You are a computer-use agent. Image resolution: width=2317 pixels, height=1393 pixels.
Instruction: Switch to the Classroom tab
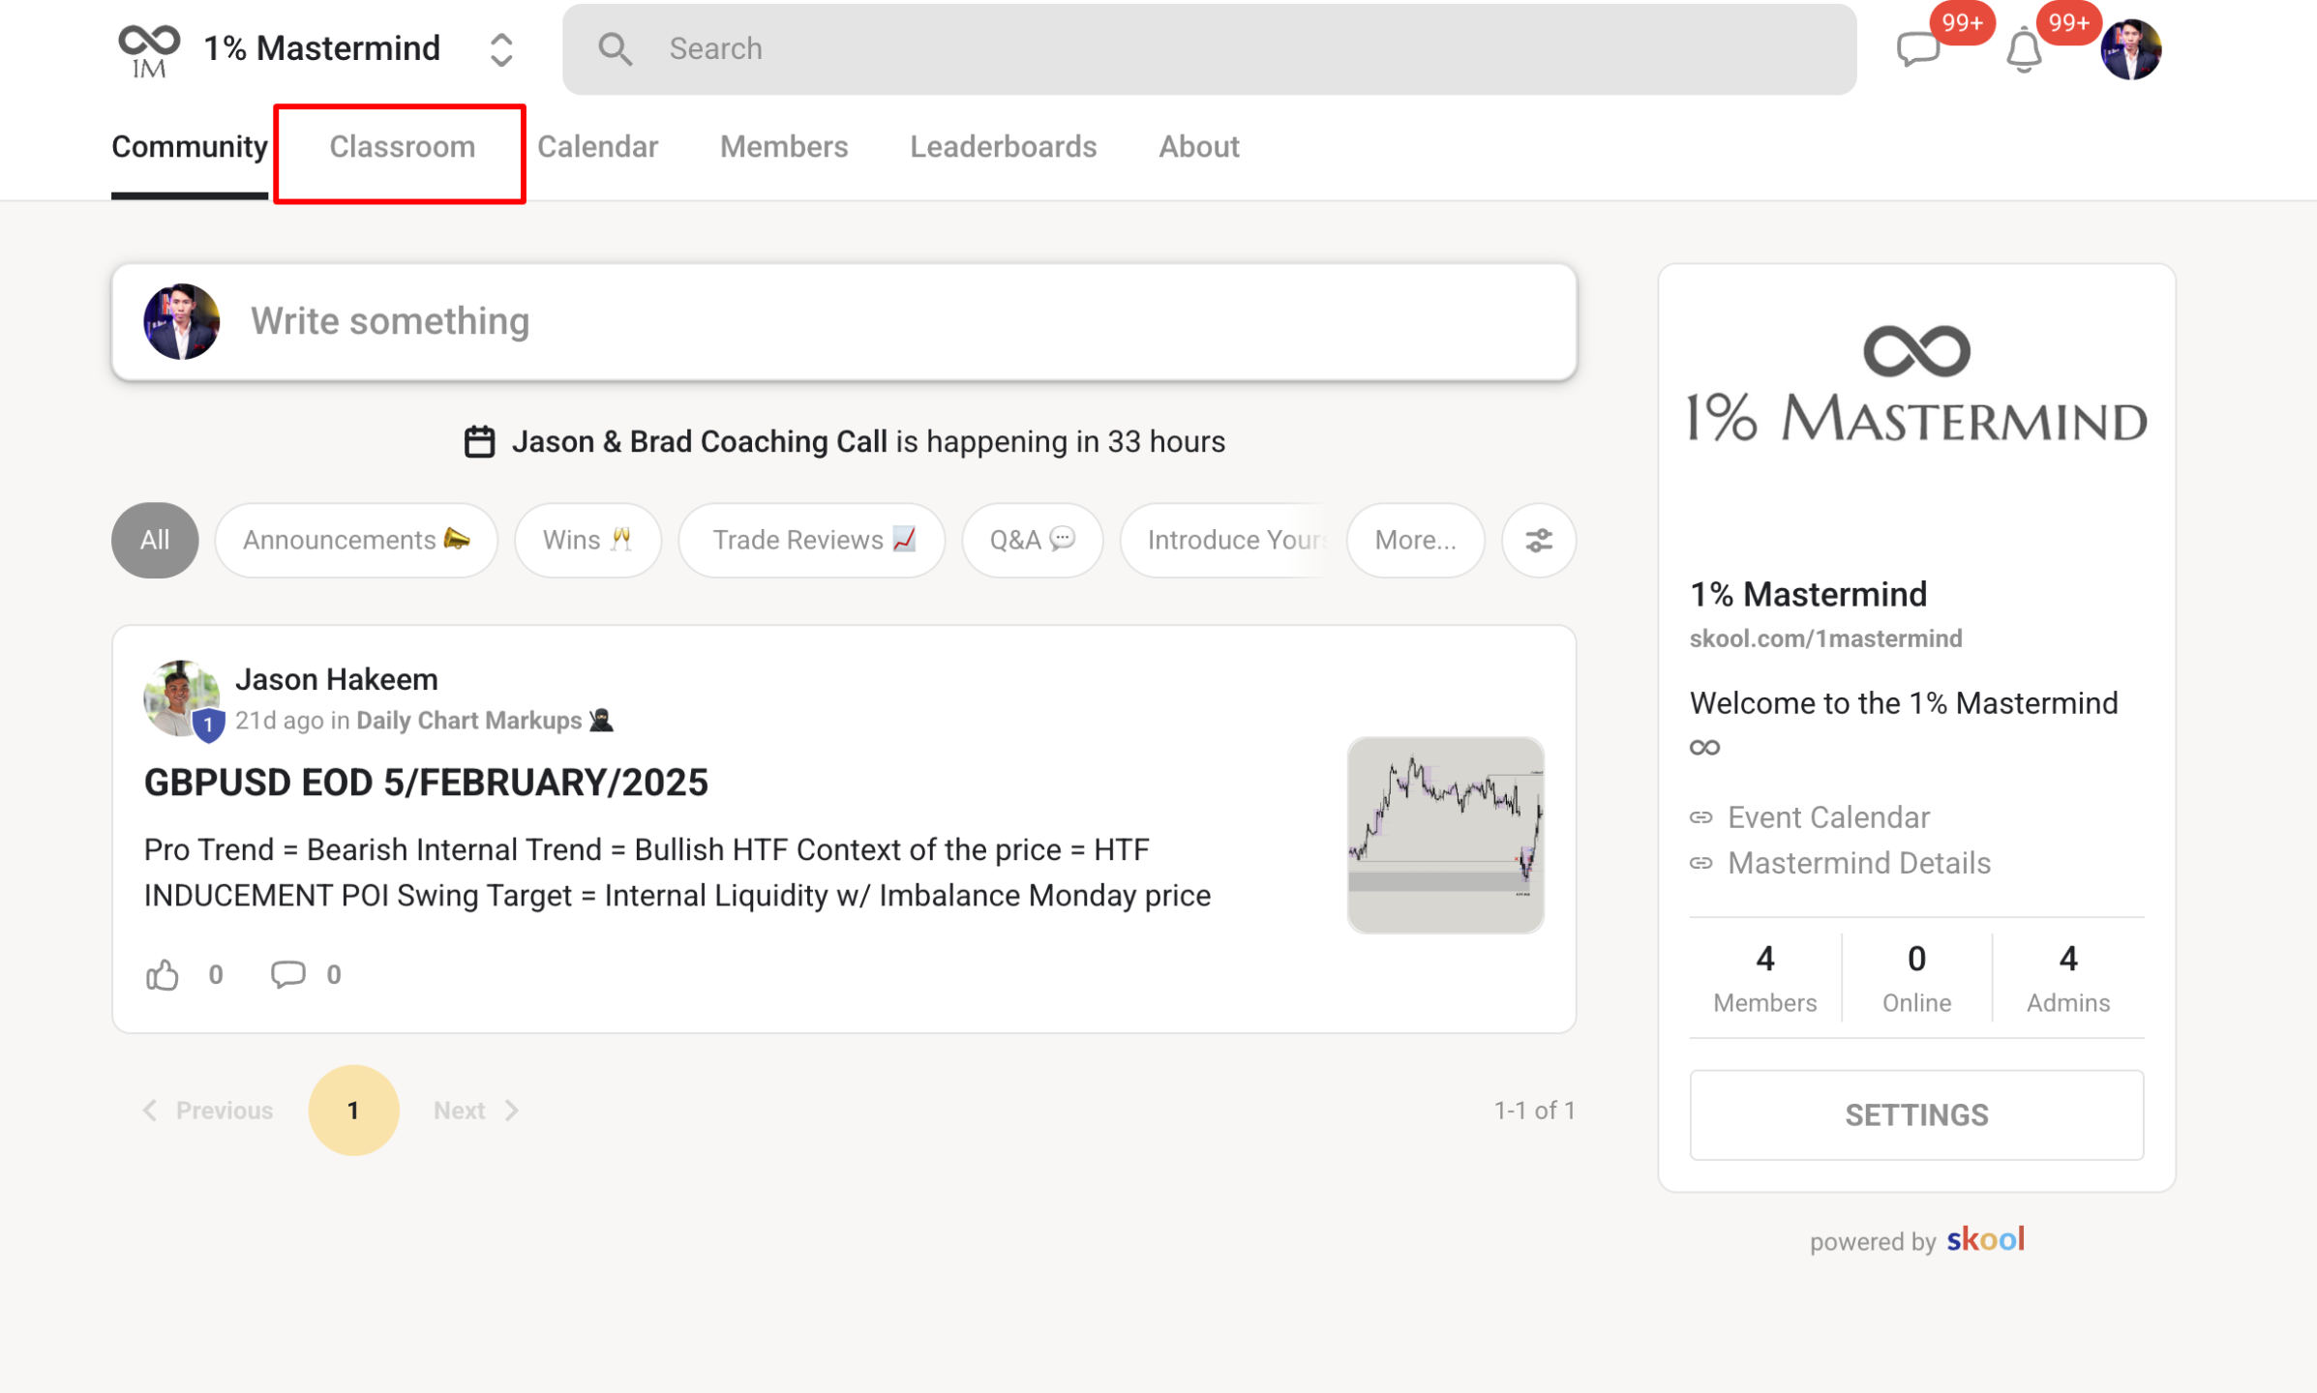point(402,147)
